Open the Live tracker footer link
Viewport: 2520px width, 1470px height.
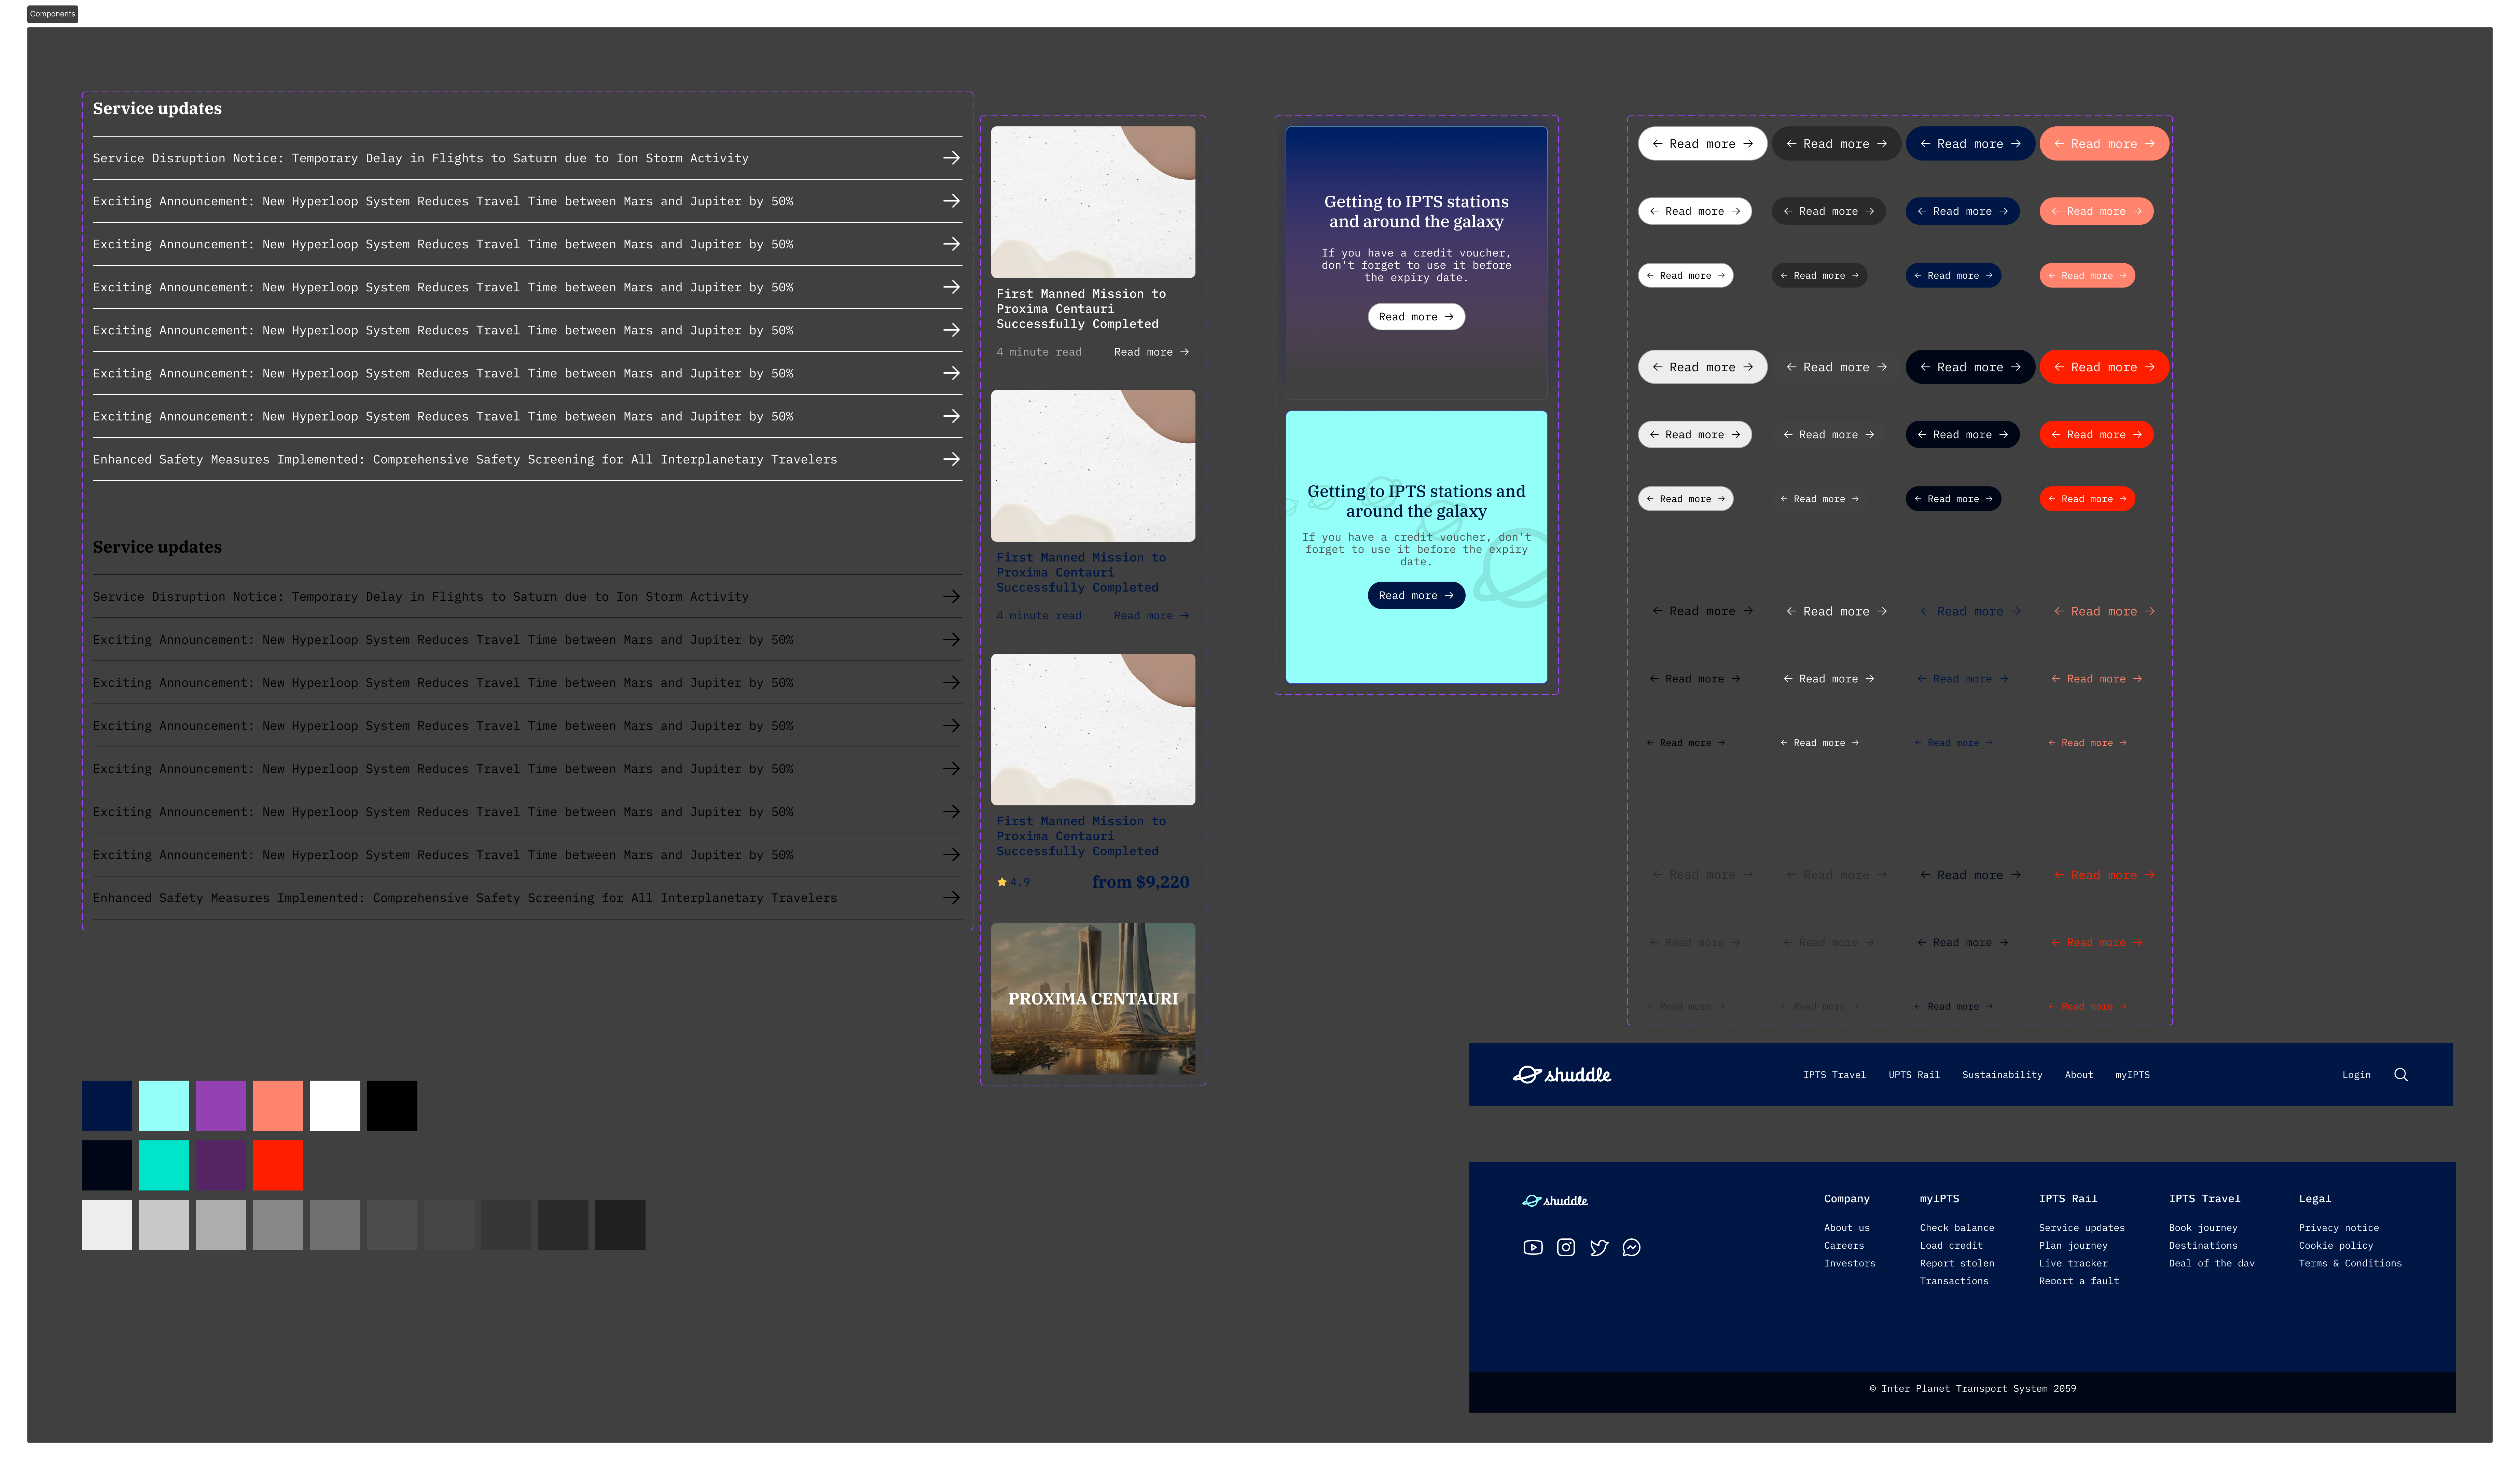point(2073,1263)
